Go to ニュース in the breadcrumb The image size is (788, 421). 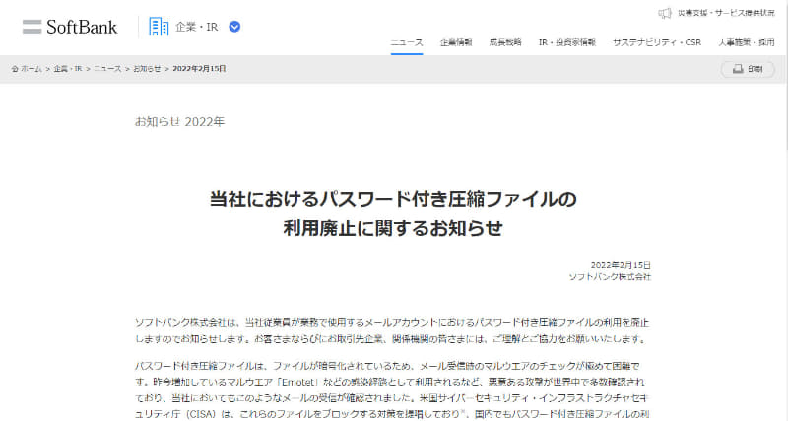point(107,69)
